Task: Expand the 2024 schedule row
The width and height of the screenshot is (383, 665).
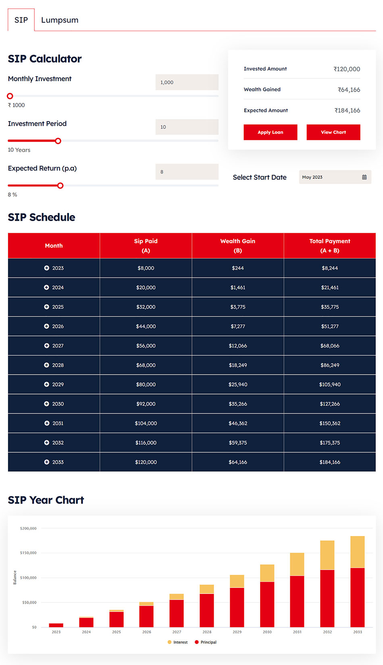Action: (47, 287)
